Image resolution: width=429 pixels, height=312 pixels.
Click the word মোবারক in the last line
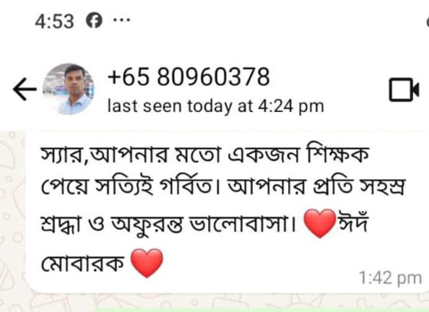(x=82, y=264)
